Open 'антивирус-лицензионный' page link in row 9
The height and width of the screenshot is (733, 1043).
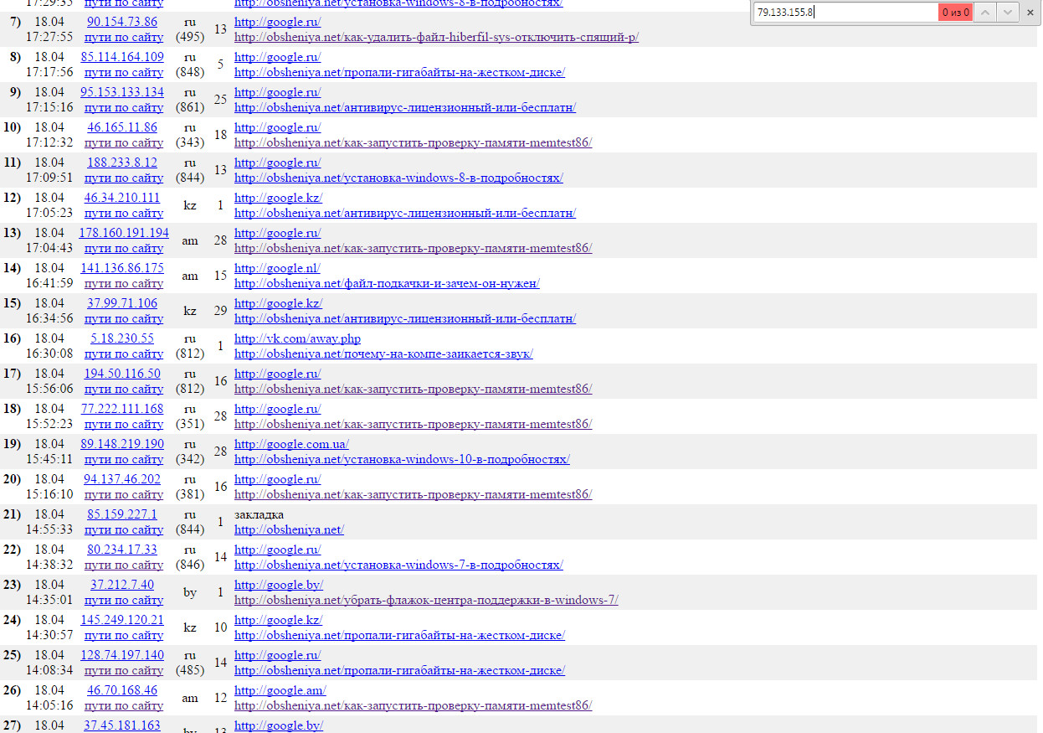(x=405, y=107)
